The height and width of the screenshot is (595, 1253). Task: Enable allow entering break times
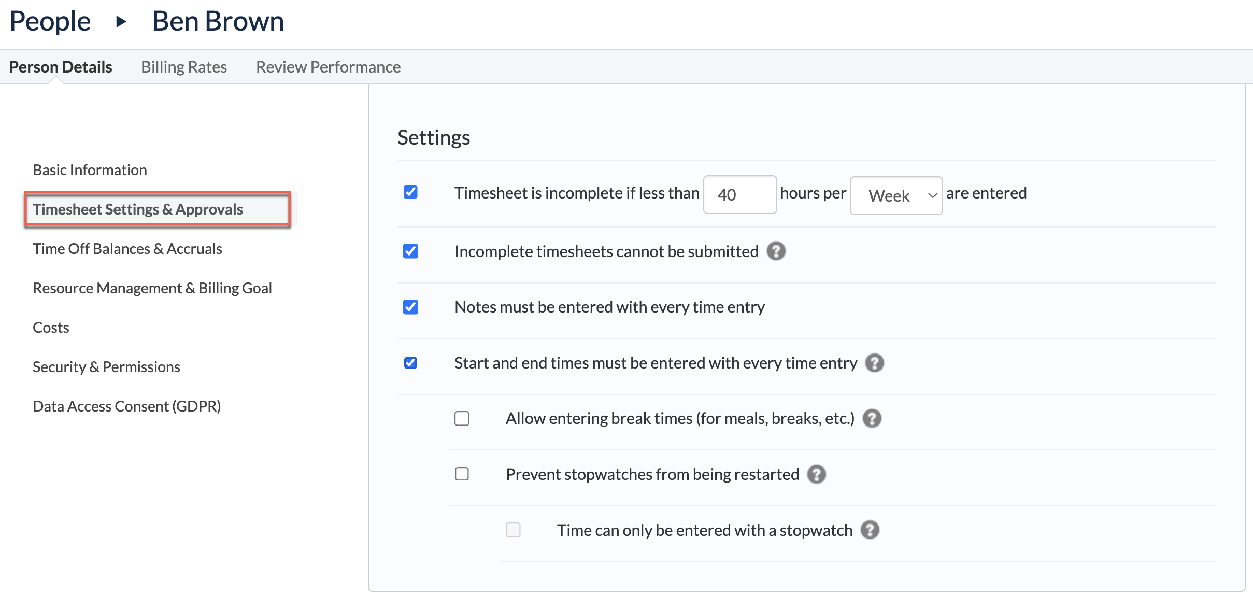click(x=462, y=418)
